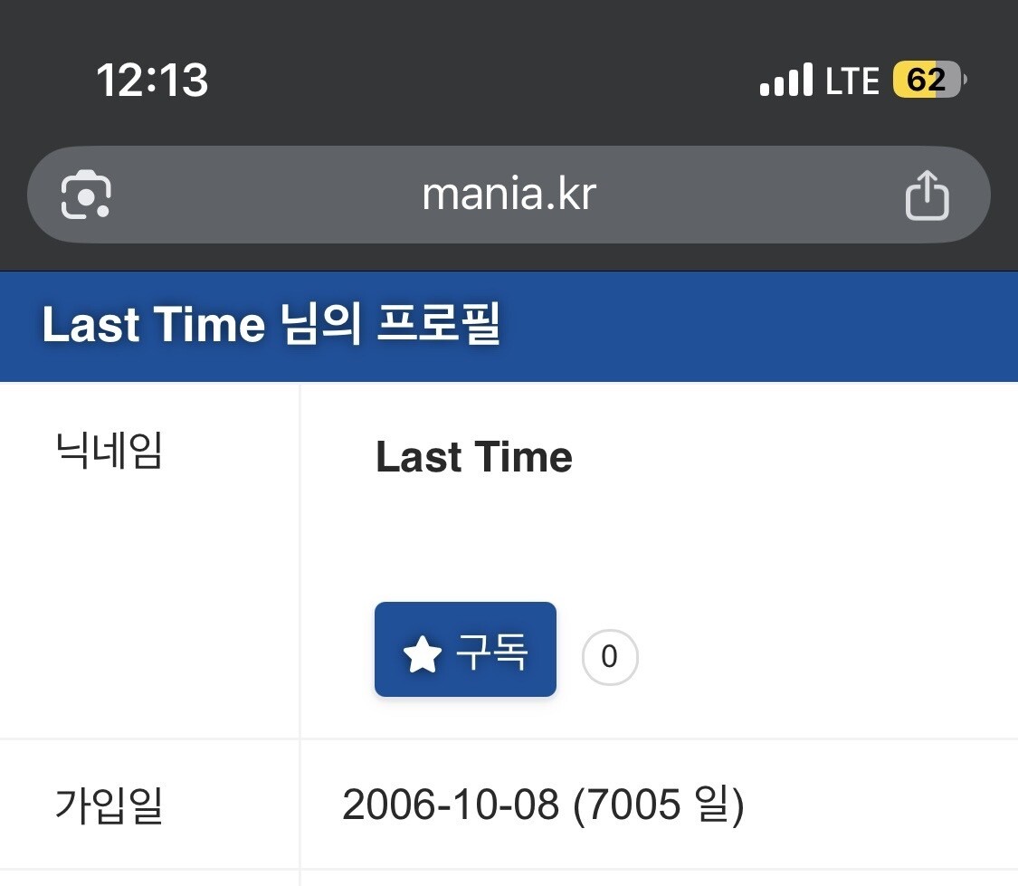1018x886 pixels.
Task: Select the 닉네임 row label
Action: click(109, 450)
